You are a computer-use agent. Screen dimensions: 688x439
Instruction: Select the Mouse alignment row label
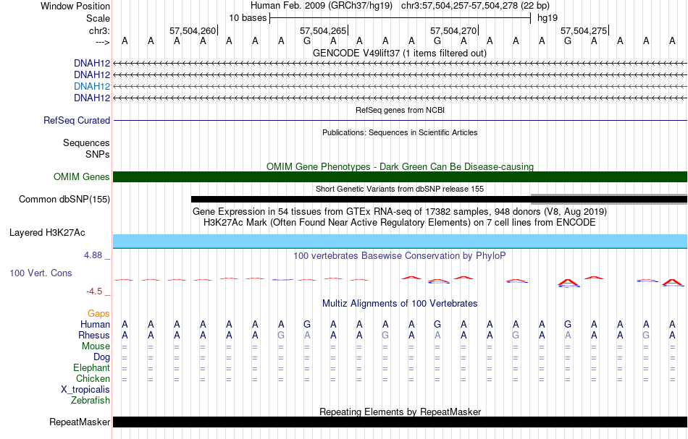96,346
